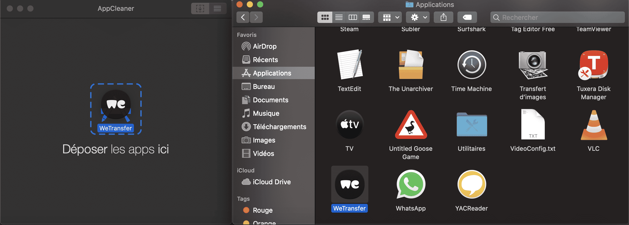Click the WhatsApp app icon
This screenshot has height=225, width=629.
pos(411,184)
